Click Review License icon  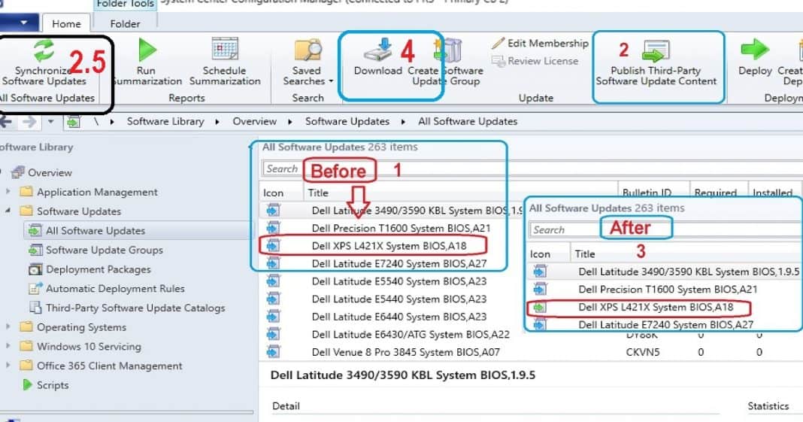(498, 61)
